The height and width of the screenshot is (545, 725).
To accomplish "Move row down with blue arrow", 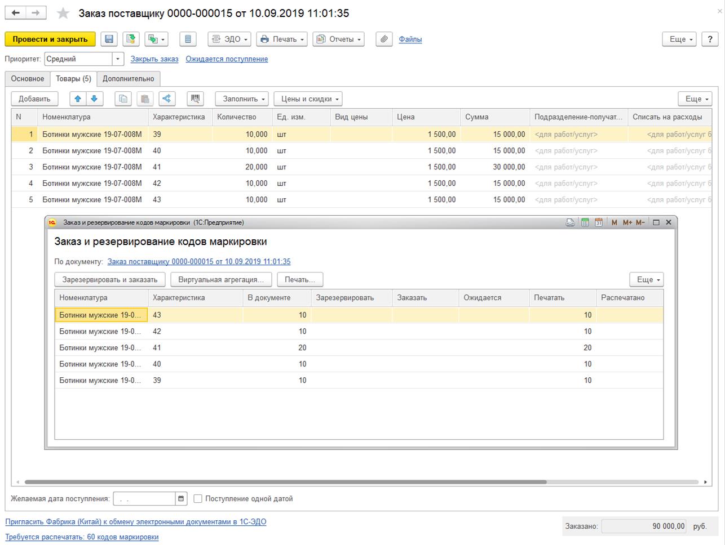I will point(94,99).
